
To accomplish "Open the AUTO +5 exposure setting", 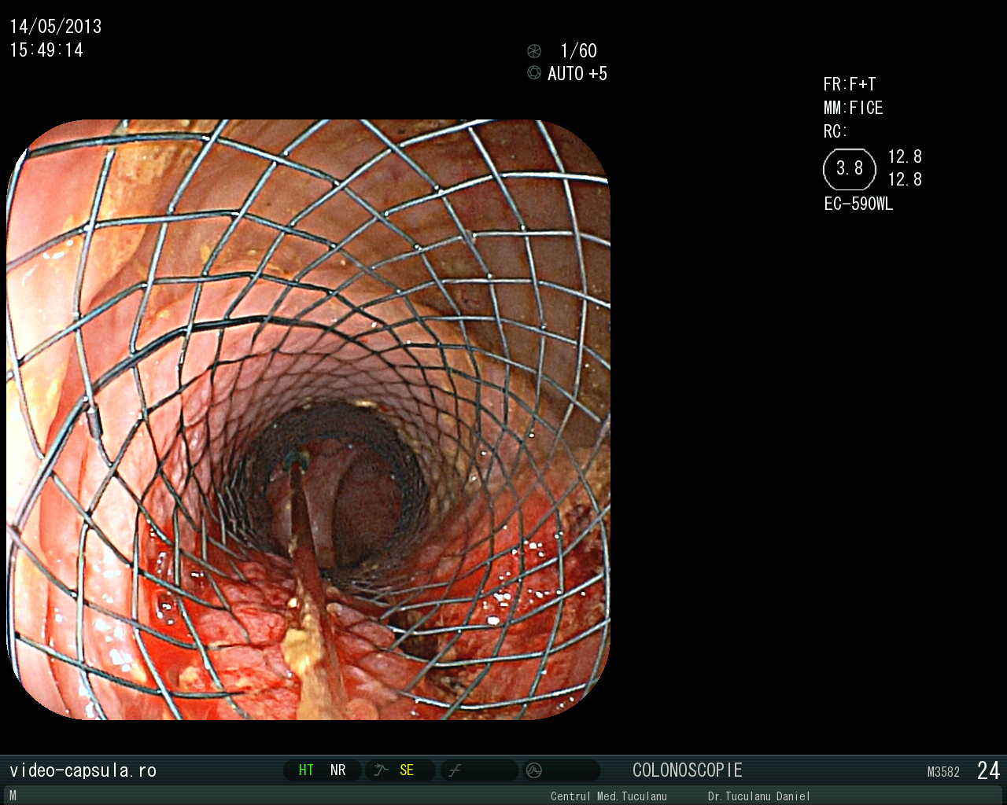I will [577, 74].
